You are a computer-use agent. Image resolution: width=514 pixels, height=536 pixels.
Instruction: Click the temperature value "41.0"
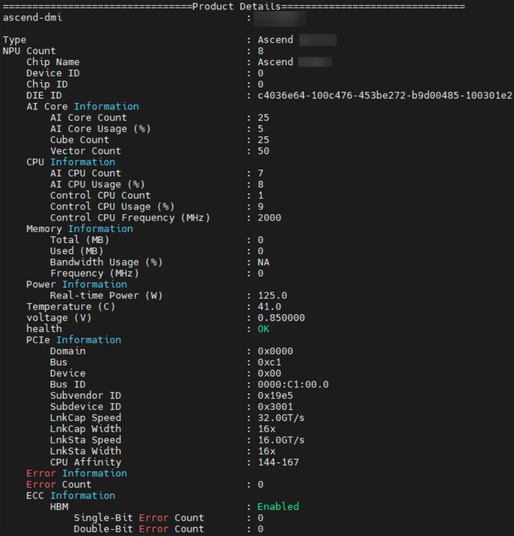tap(269, 307)
